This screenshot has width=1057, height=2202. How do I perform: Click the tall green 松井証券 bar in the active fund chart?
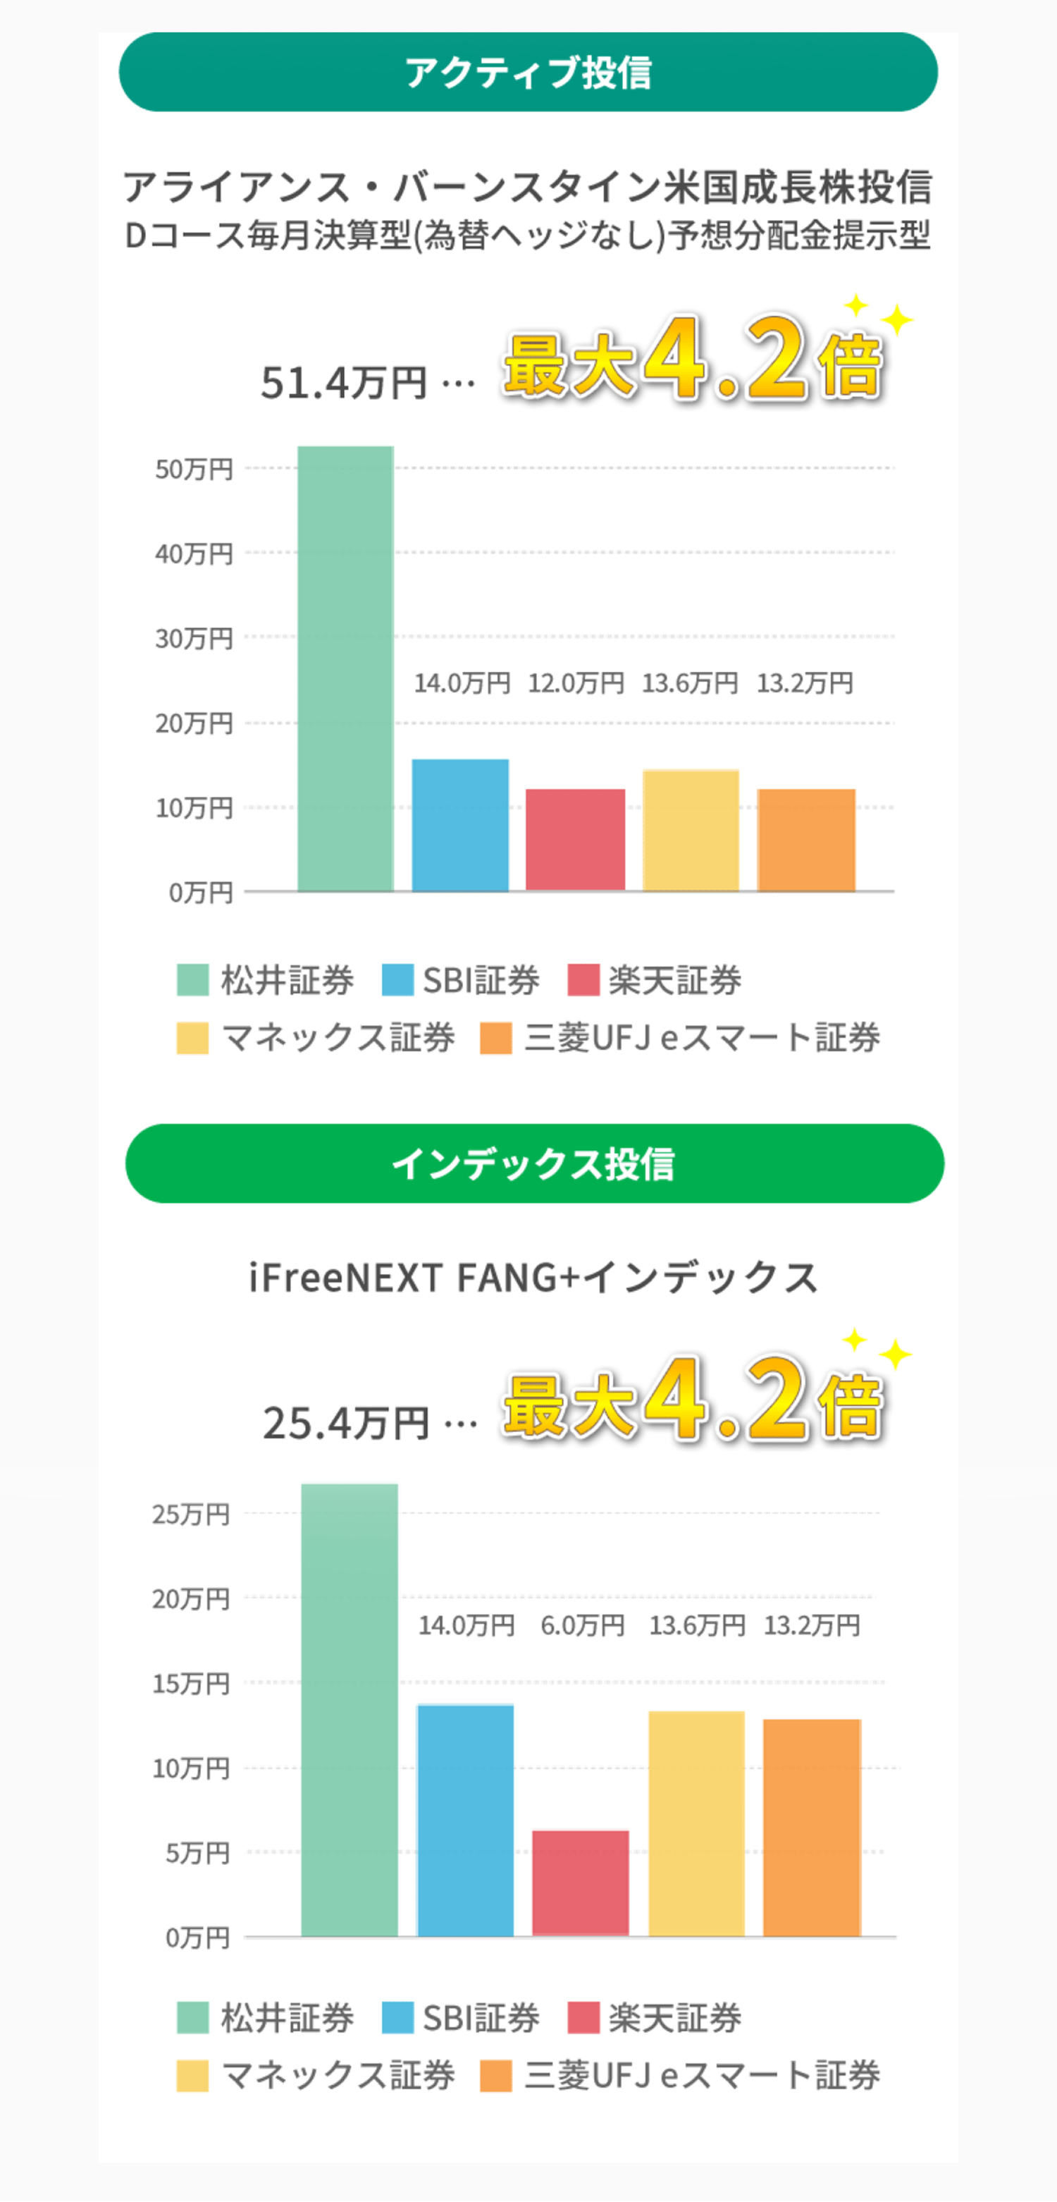click(345, 668)
